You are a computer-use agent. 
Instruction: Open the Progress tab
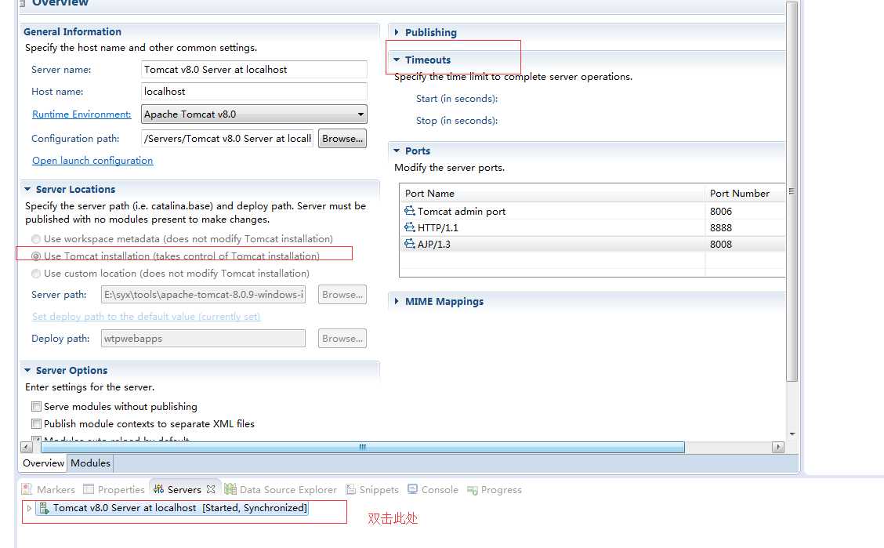click(495, 490)
